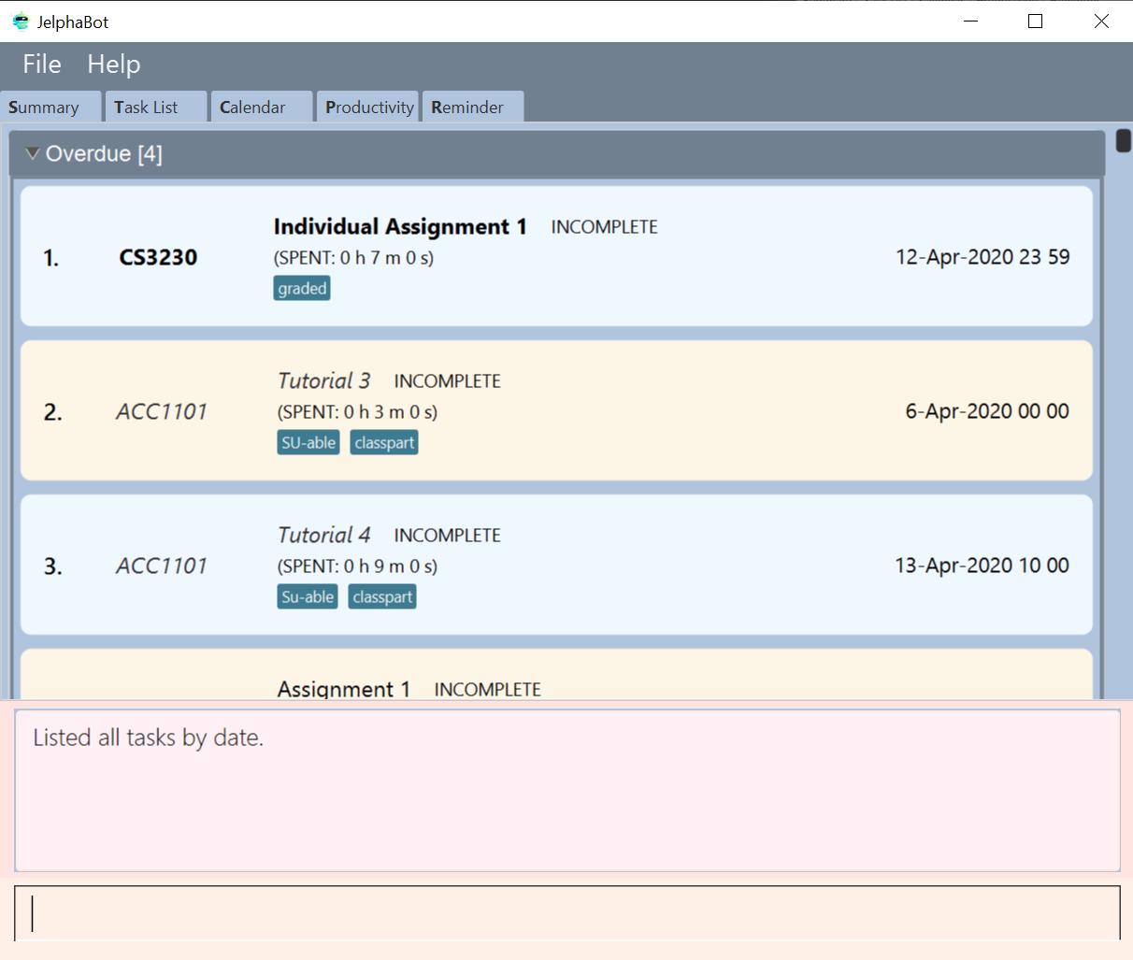Click the ACC1101 module code for Tutorial 3

tap(162, 412)
